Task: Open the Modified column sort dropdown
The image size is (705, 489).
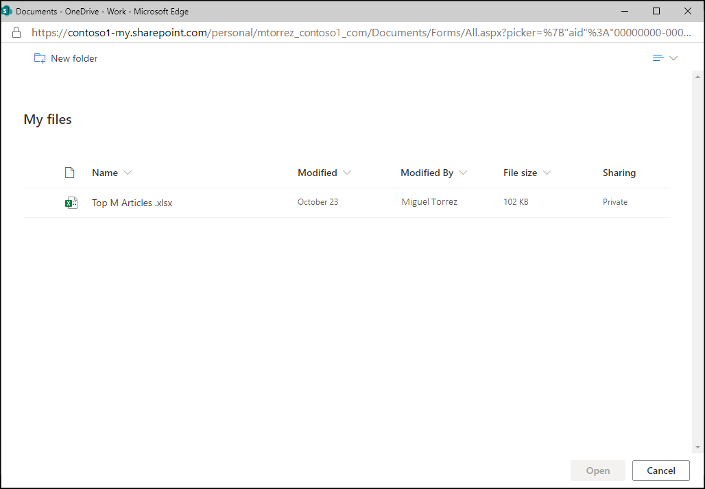Action: [x=347, y=172]
